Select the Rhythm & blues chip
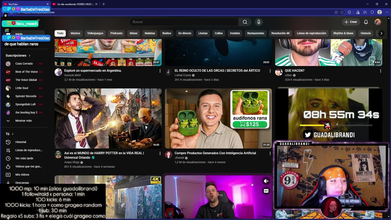The image size is (391, 220). [x=343, y=33]
